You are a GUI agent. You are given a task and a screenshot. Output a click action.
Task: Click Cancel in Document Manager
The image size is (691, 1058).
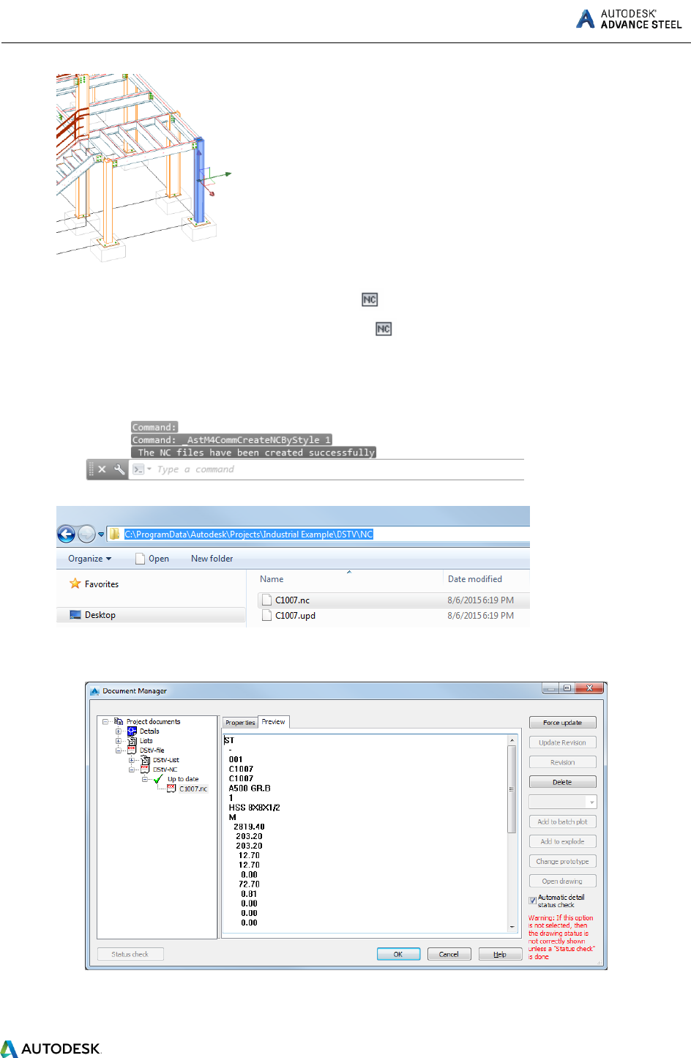click(449, 954)
